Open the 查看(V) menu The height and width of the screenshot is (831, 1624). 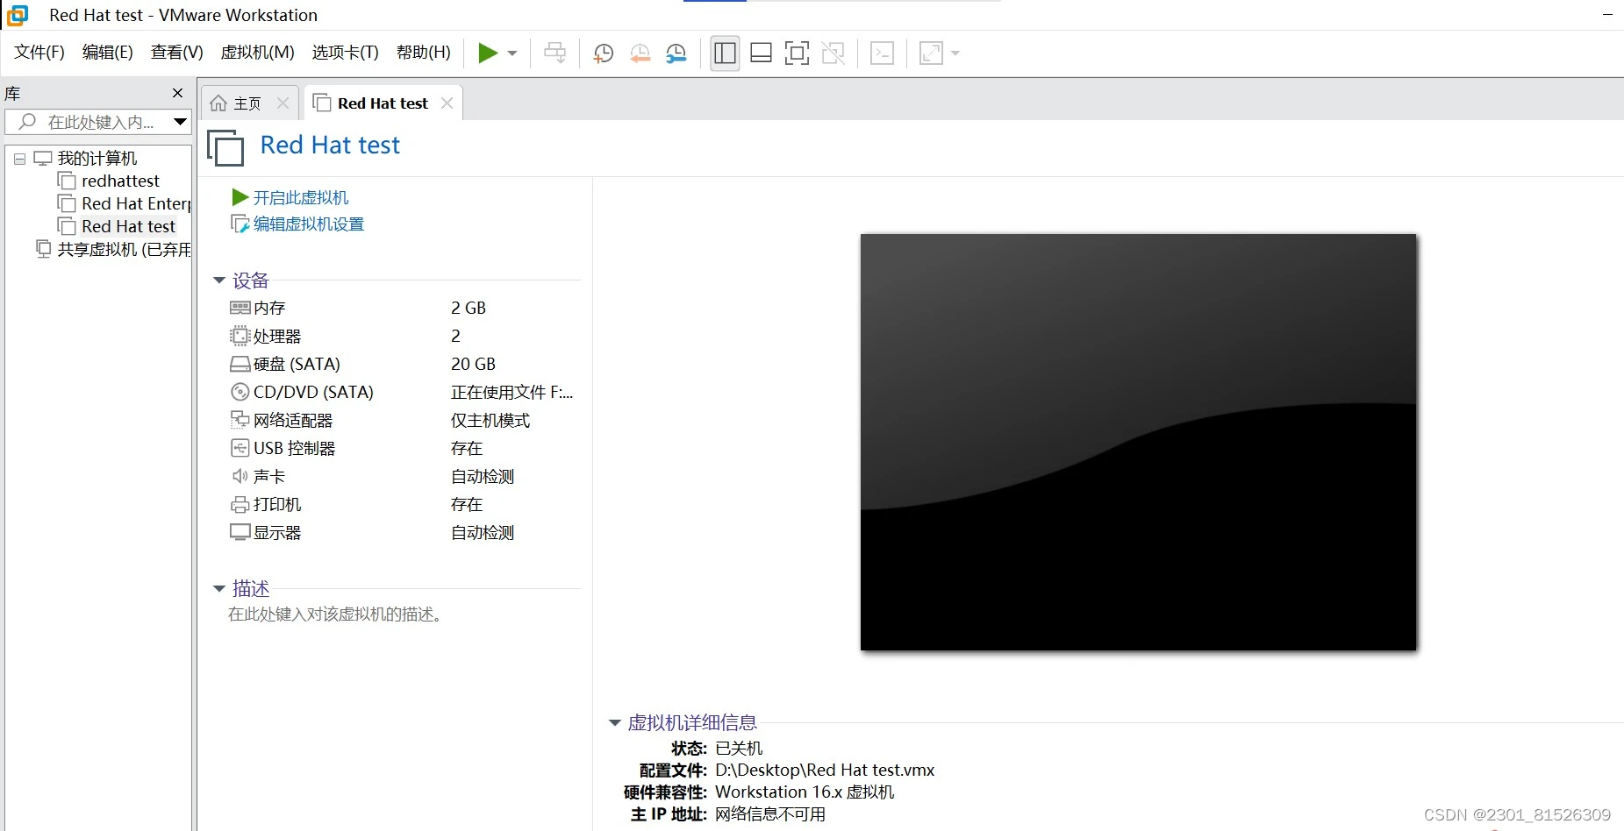(x=176, y=53)
